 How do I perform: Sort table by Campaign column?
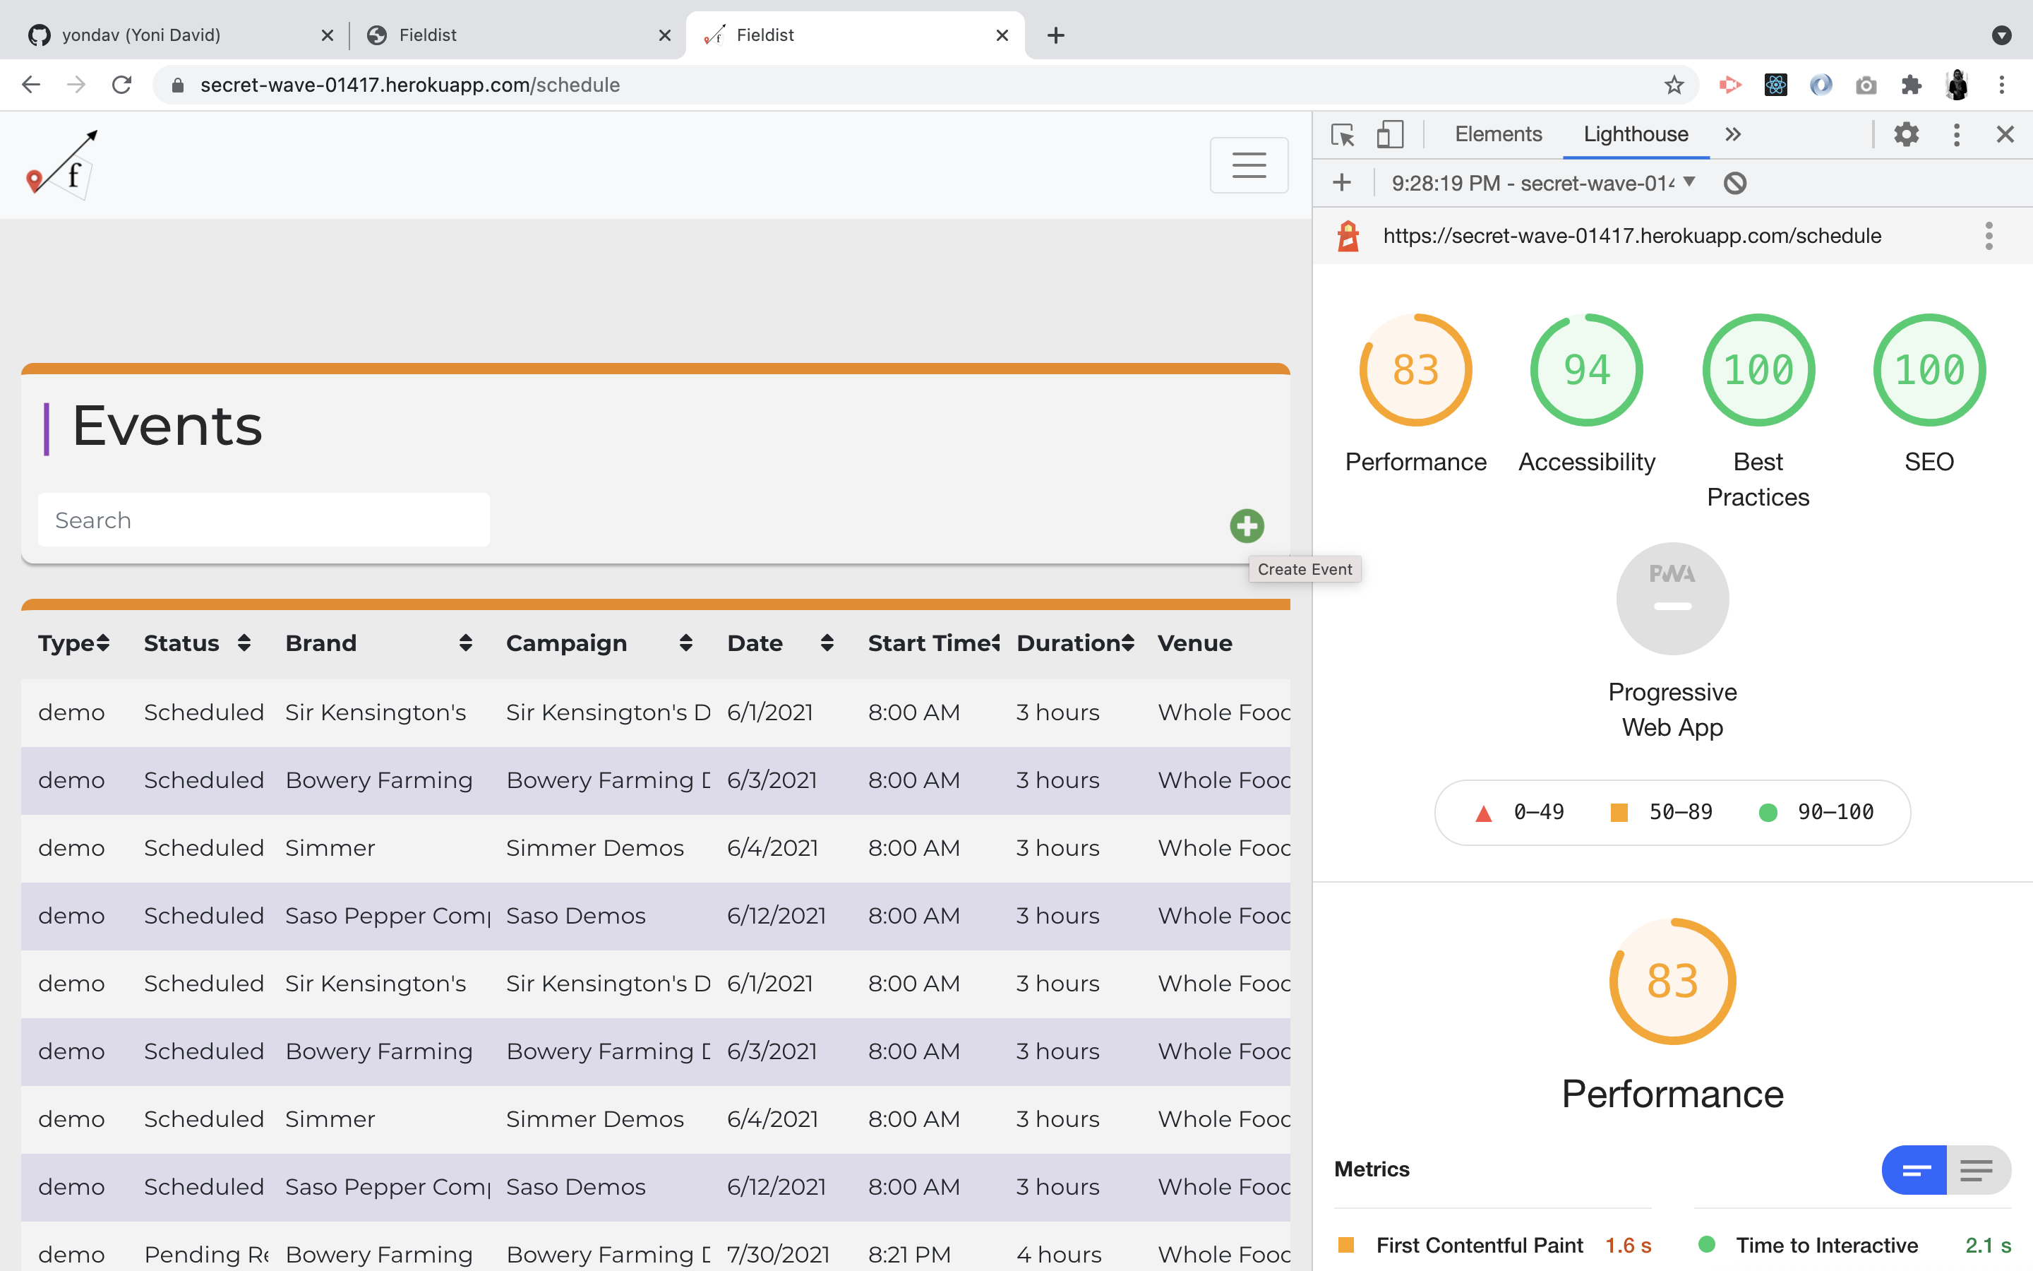(600, 643)
